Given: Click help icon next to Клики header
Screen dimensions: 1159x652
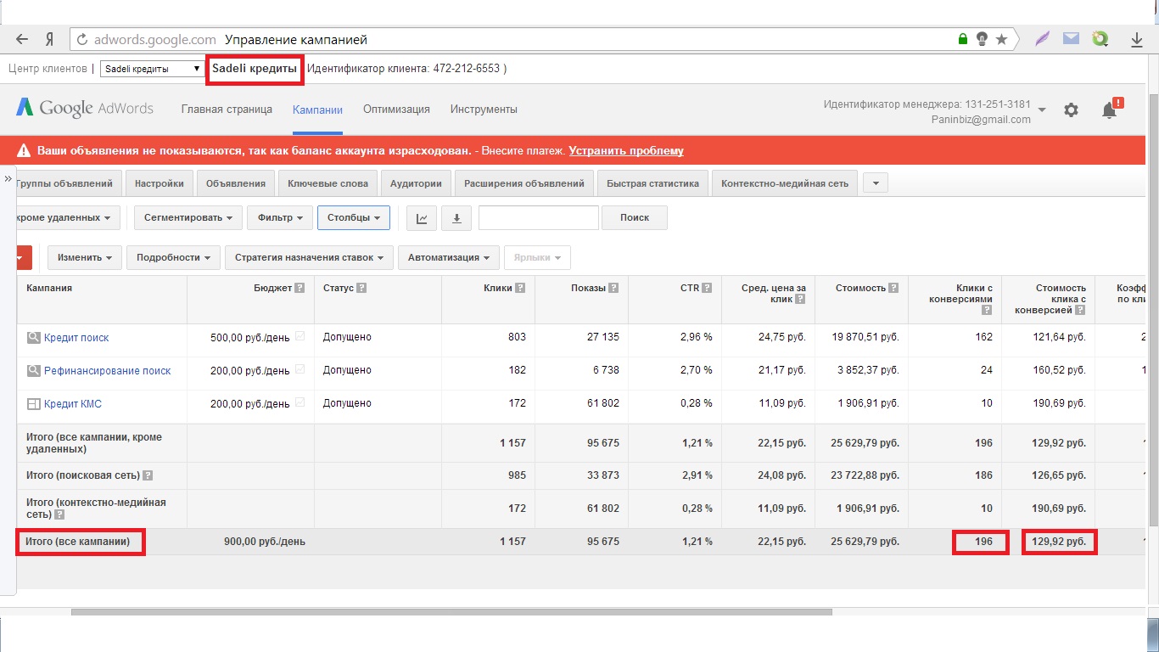Looking at the screenshot, I should [x=520, y=288].
